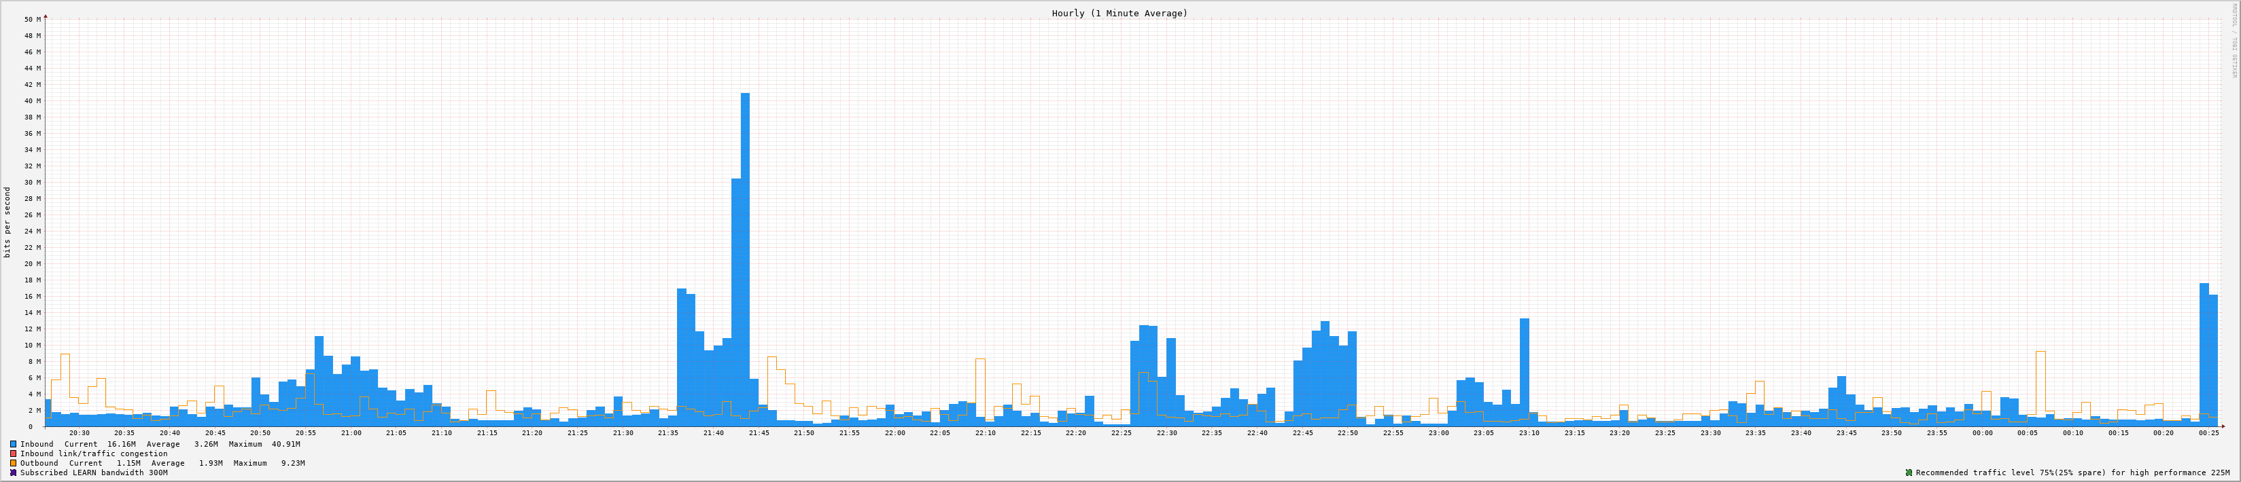Click the blue Inbound legend swatch
Viewport: 2241px width, 482px height.
pos(13,444)
